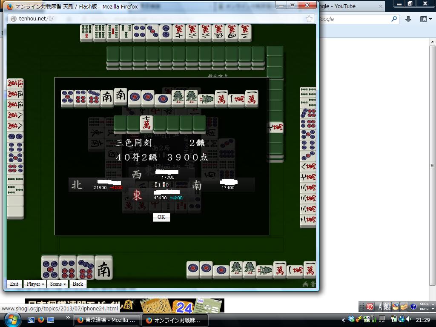Open the IME pad tool icon
Screen dimensions: 436x327
(396, 307)
